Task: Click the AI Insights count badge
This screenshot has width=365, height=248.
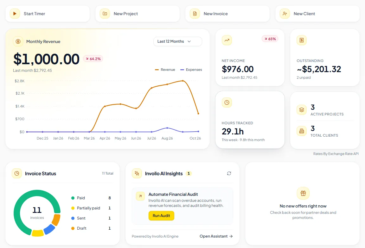Action: click(189, 173)
